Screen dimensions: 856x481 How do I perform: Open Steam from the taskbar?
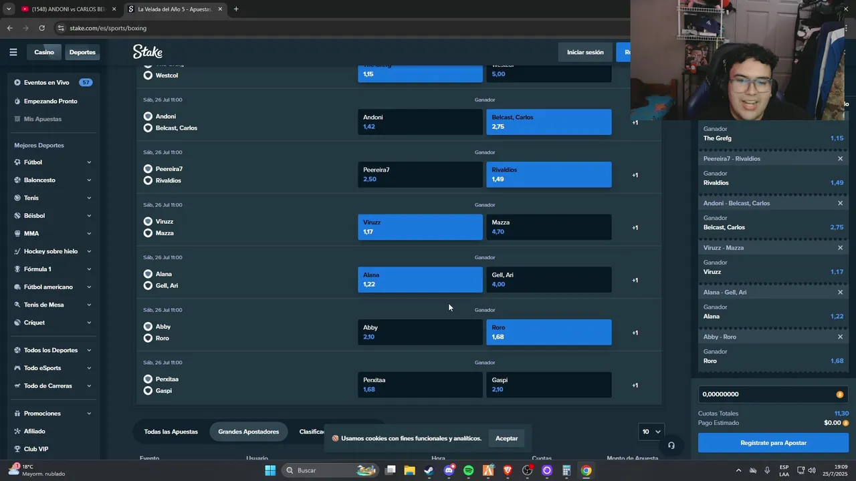click(429, 470)
